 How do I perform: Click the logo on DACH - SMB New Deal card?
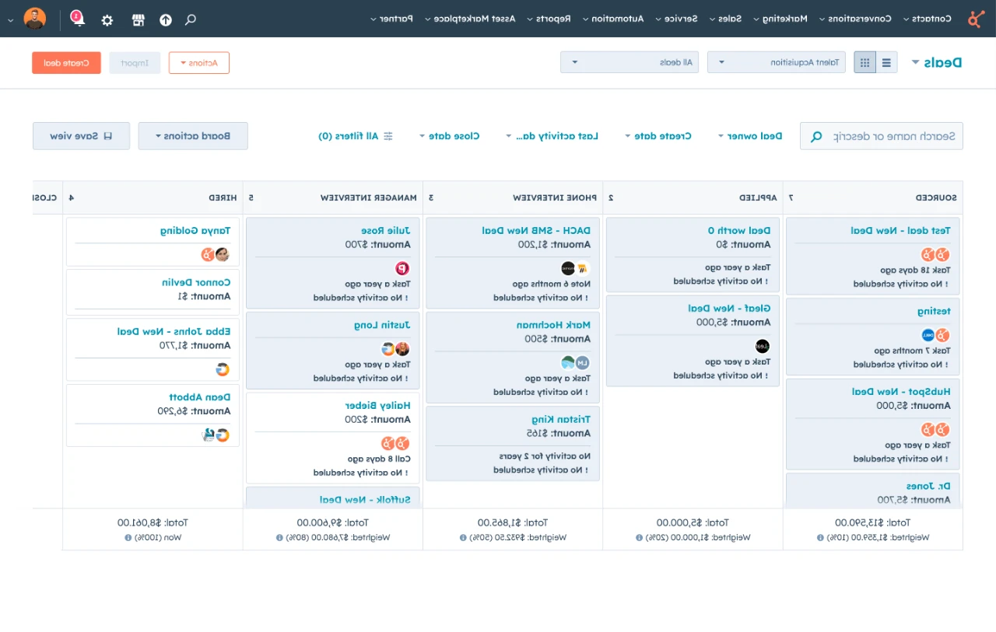pyautogui.click(x=576, y=268)
